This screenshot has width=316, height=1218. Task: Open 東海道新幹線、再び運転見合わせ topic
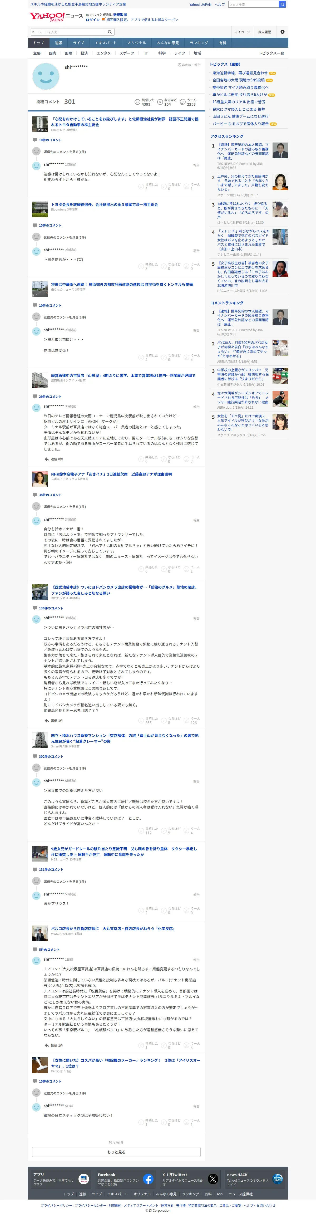pos(240,73)
